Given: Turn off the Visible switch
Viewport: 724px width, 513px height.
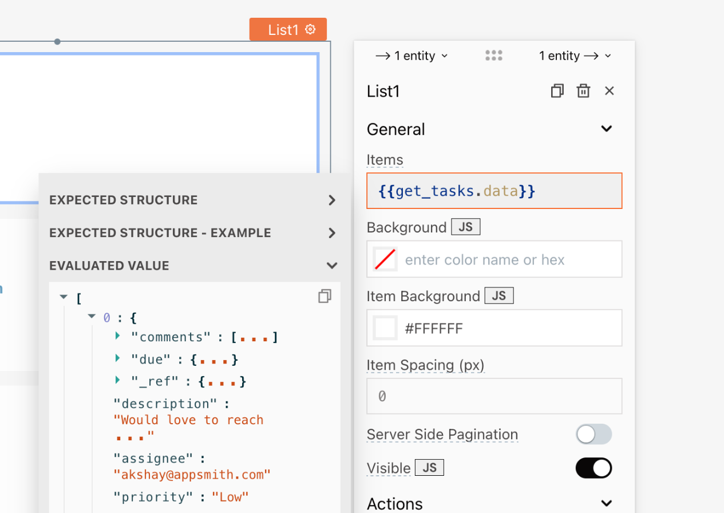Looking at the screenshot, I should [594, 468].
